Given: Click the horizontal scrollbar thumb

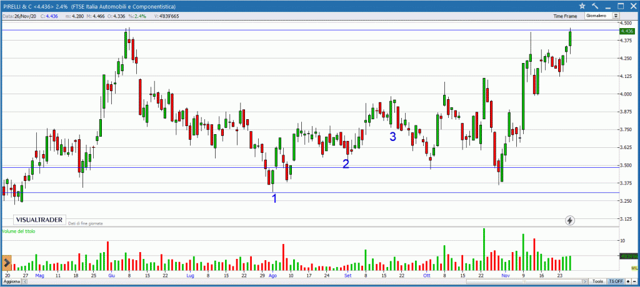Looking at the screenshot, I should (524, 281).
